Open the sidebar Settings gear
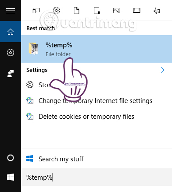 coord(11,53)
